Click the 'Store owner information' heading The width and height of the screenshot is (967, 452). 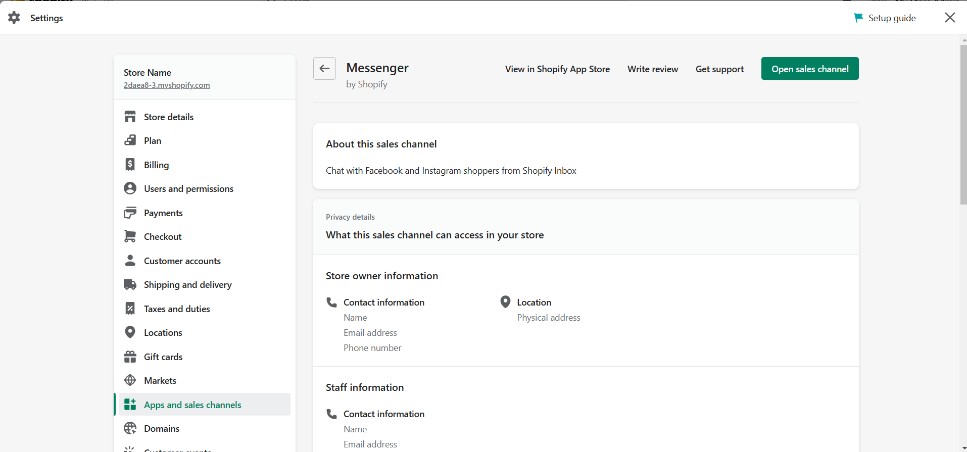(x=382, y=276)
